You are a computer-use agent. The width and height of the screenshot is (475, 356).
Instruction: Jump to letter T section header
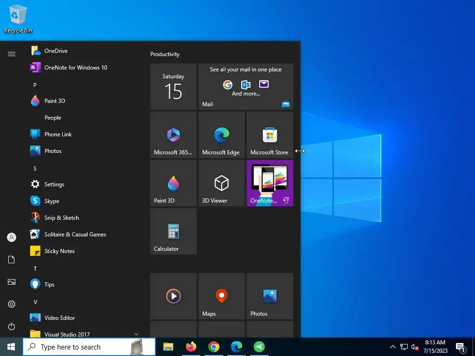35,268
